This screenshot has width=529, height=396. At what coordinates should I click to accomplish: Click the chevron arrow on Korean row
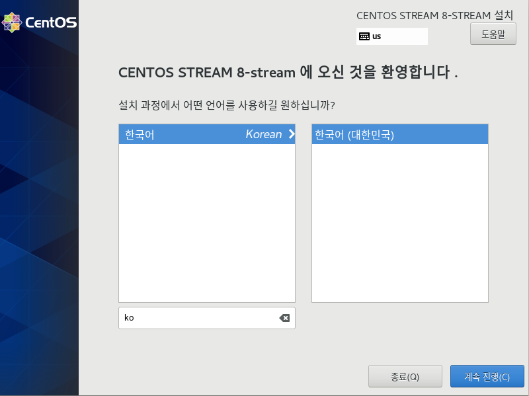point(292,134)
